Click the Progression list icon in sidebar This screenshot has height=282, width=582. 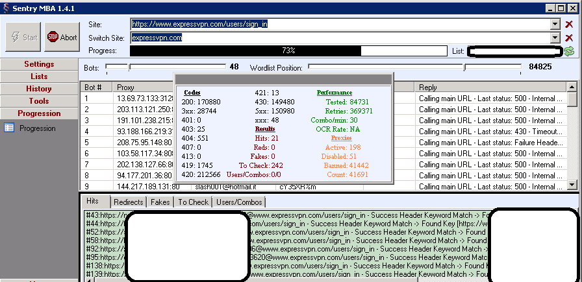pos(10,128)
